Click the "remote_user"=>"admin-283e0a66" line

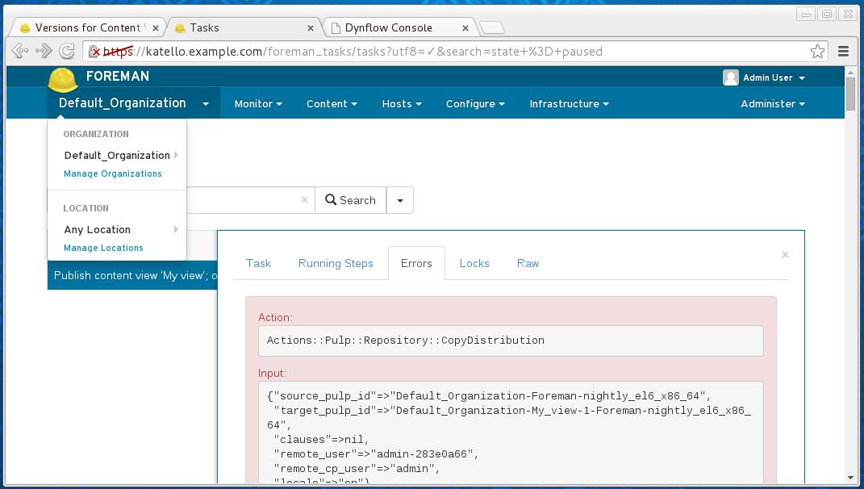click(x=376, y=454)
